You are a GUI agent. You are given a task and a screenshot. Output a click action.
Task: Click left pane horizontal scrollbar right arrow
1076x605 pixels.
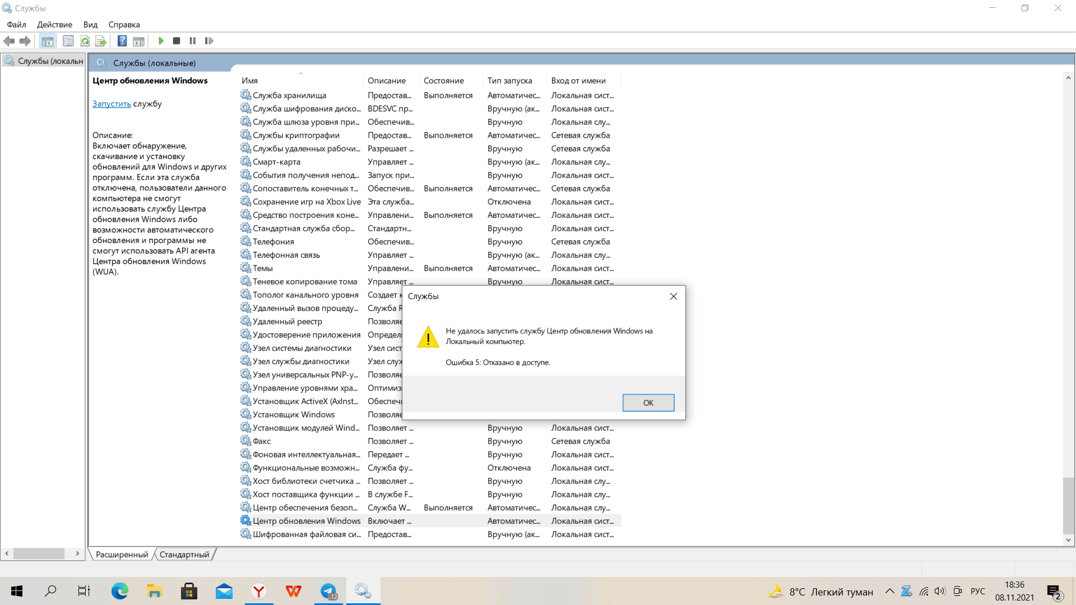pyautogui.click(x=77, y=553)
